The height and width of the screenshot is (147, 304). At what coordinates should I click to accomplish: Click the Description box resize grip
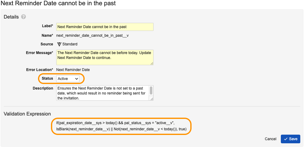(152, 99)
